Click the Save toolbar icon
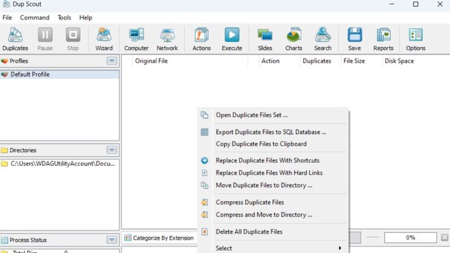This screenshot has width=450, height=253. point(354,38)
